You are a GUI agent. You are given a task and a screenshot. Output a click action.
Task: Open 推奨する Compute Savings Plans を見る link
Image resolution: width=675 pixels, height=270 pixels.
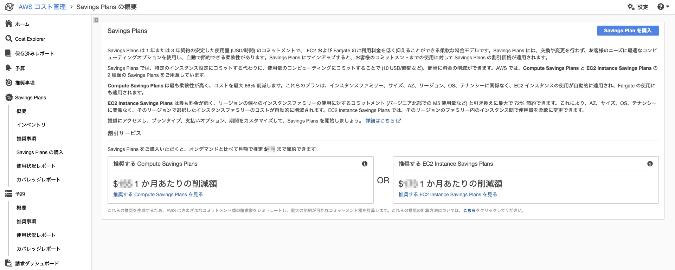(x=158, y=195)
